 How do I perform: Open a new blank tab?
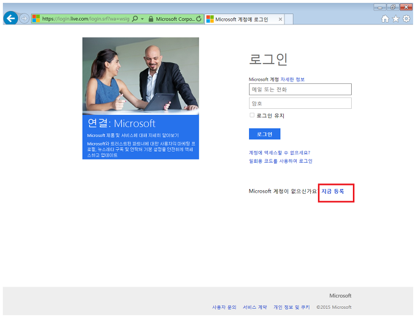(289, 19)
